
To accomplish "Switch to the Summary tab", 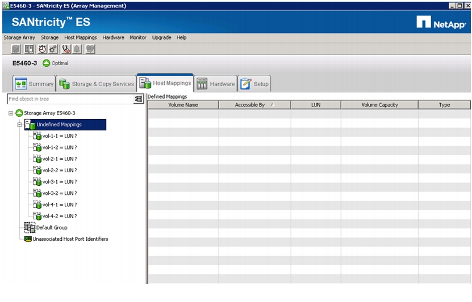I will pos(34,84).
